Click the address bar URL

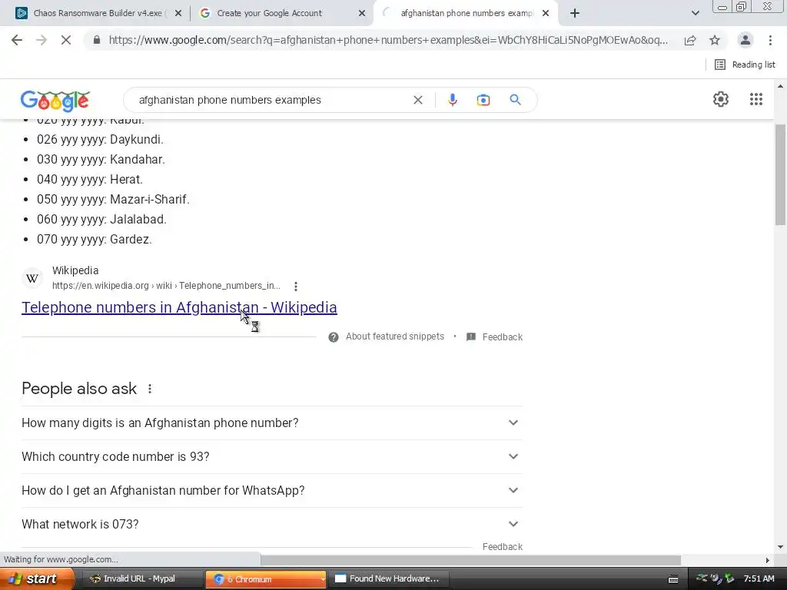388,40
